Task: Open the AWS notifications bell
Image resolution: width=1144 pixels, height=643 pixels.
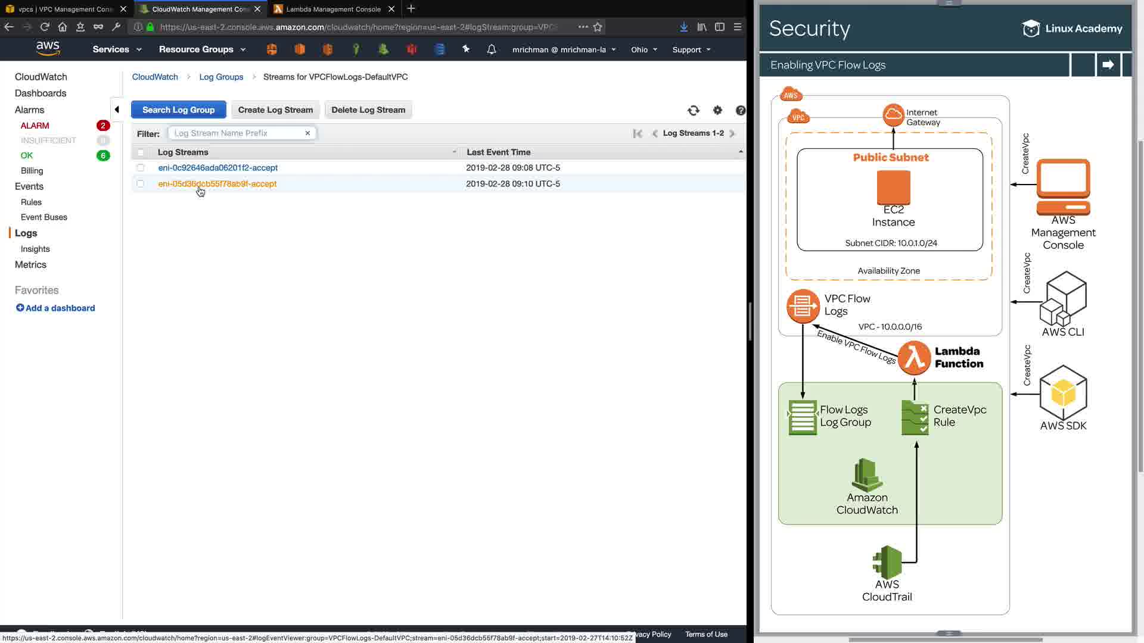Action: click(491, 49)
